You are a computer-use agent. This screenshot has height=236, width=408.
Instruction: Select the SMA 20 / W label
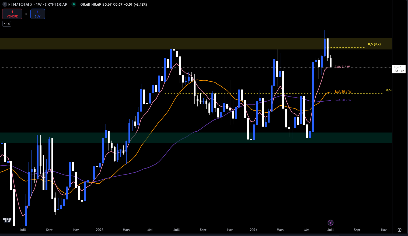pos(343,92)
